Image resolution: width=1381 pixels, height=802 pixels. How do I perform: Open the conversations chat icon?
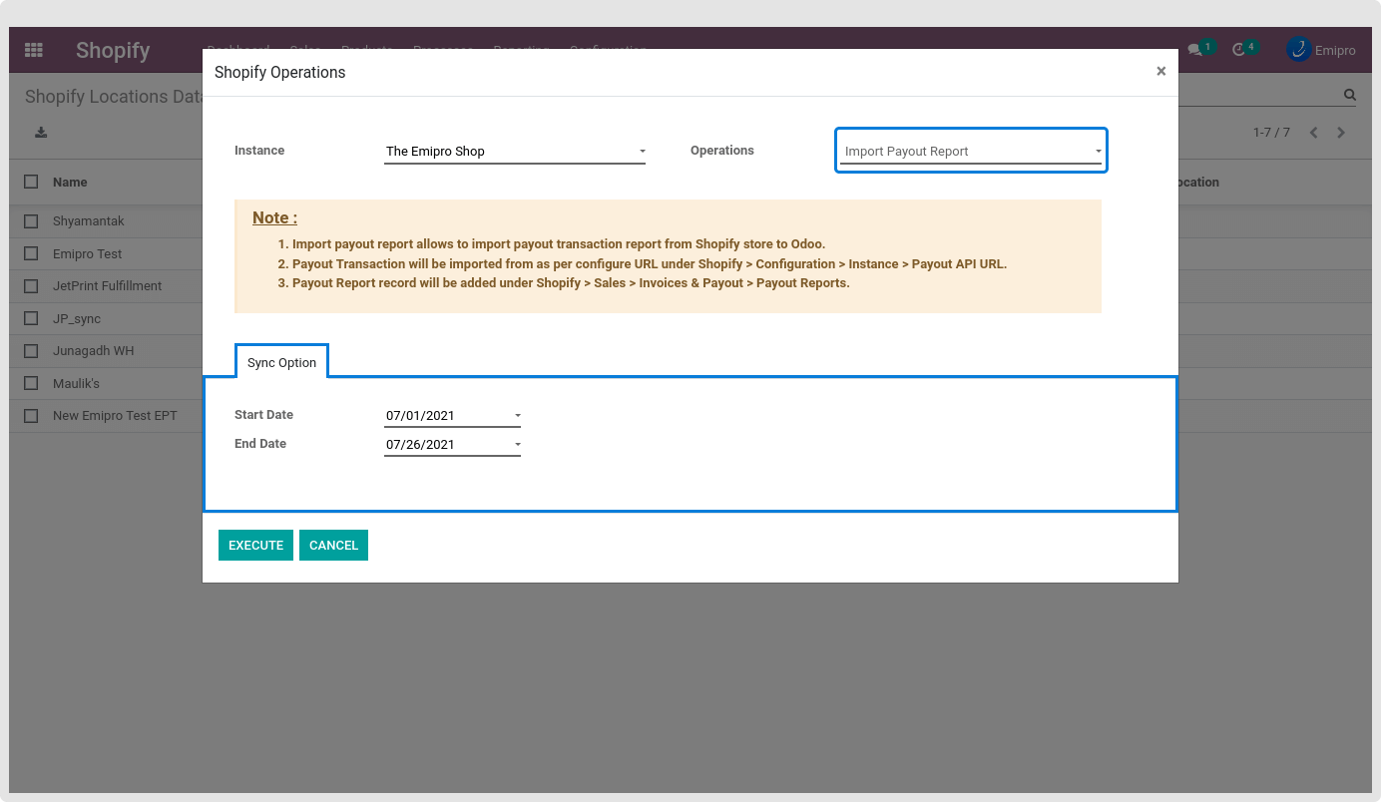pos(1194,50)
